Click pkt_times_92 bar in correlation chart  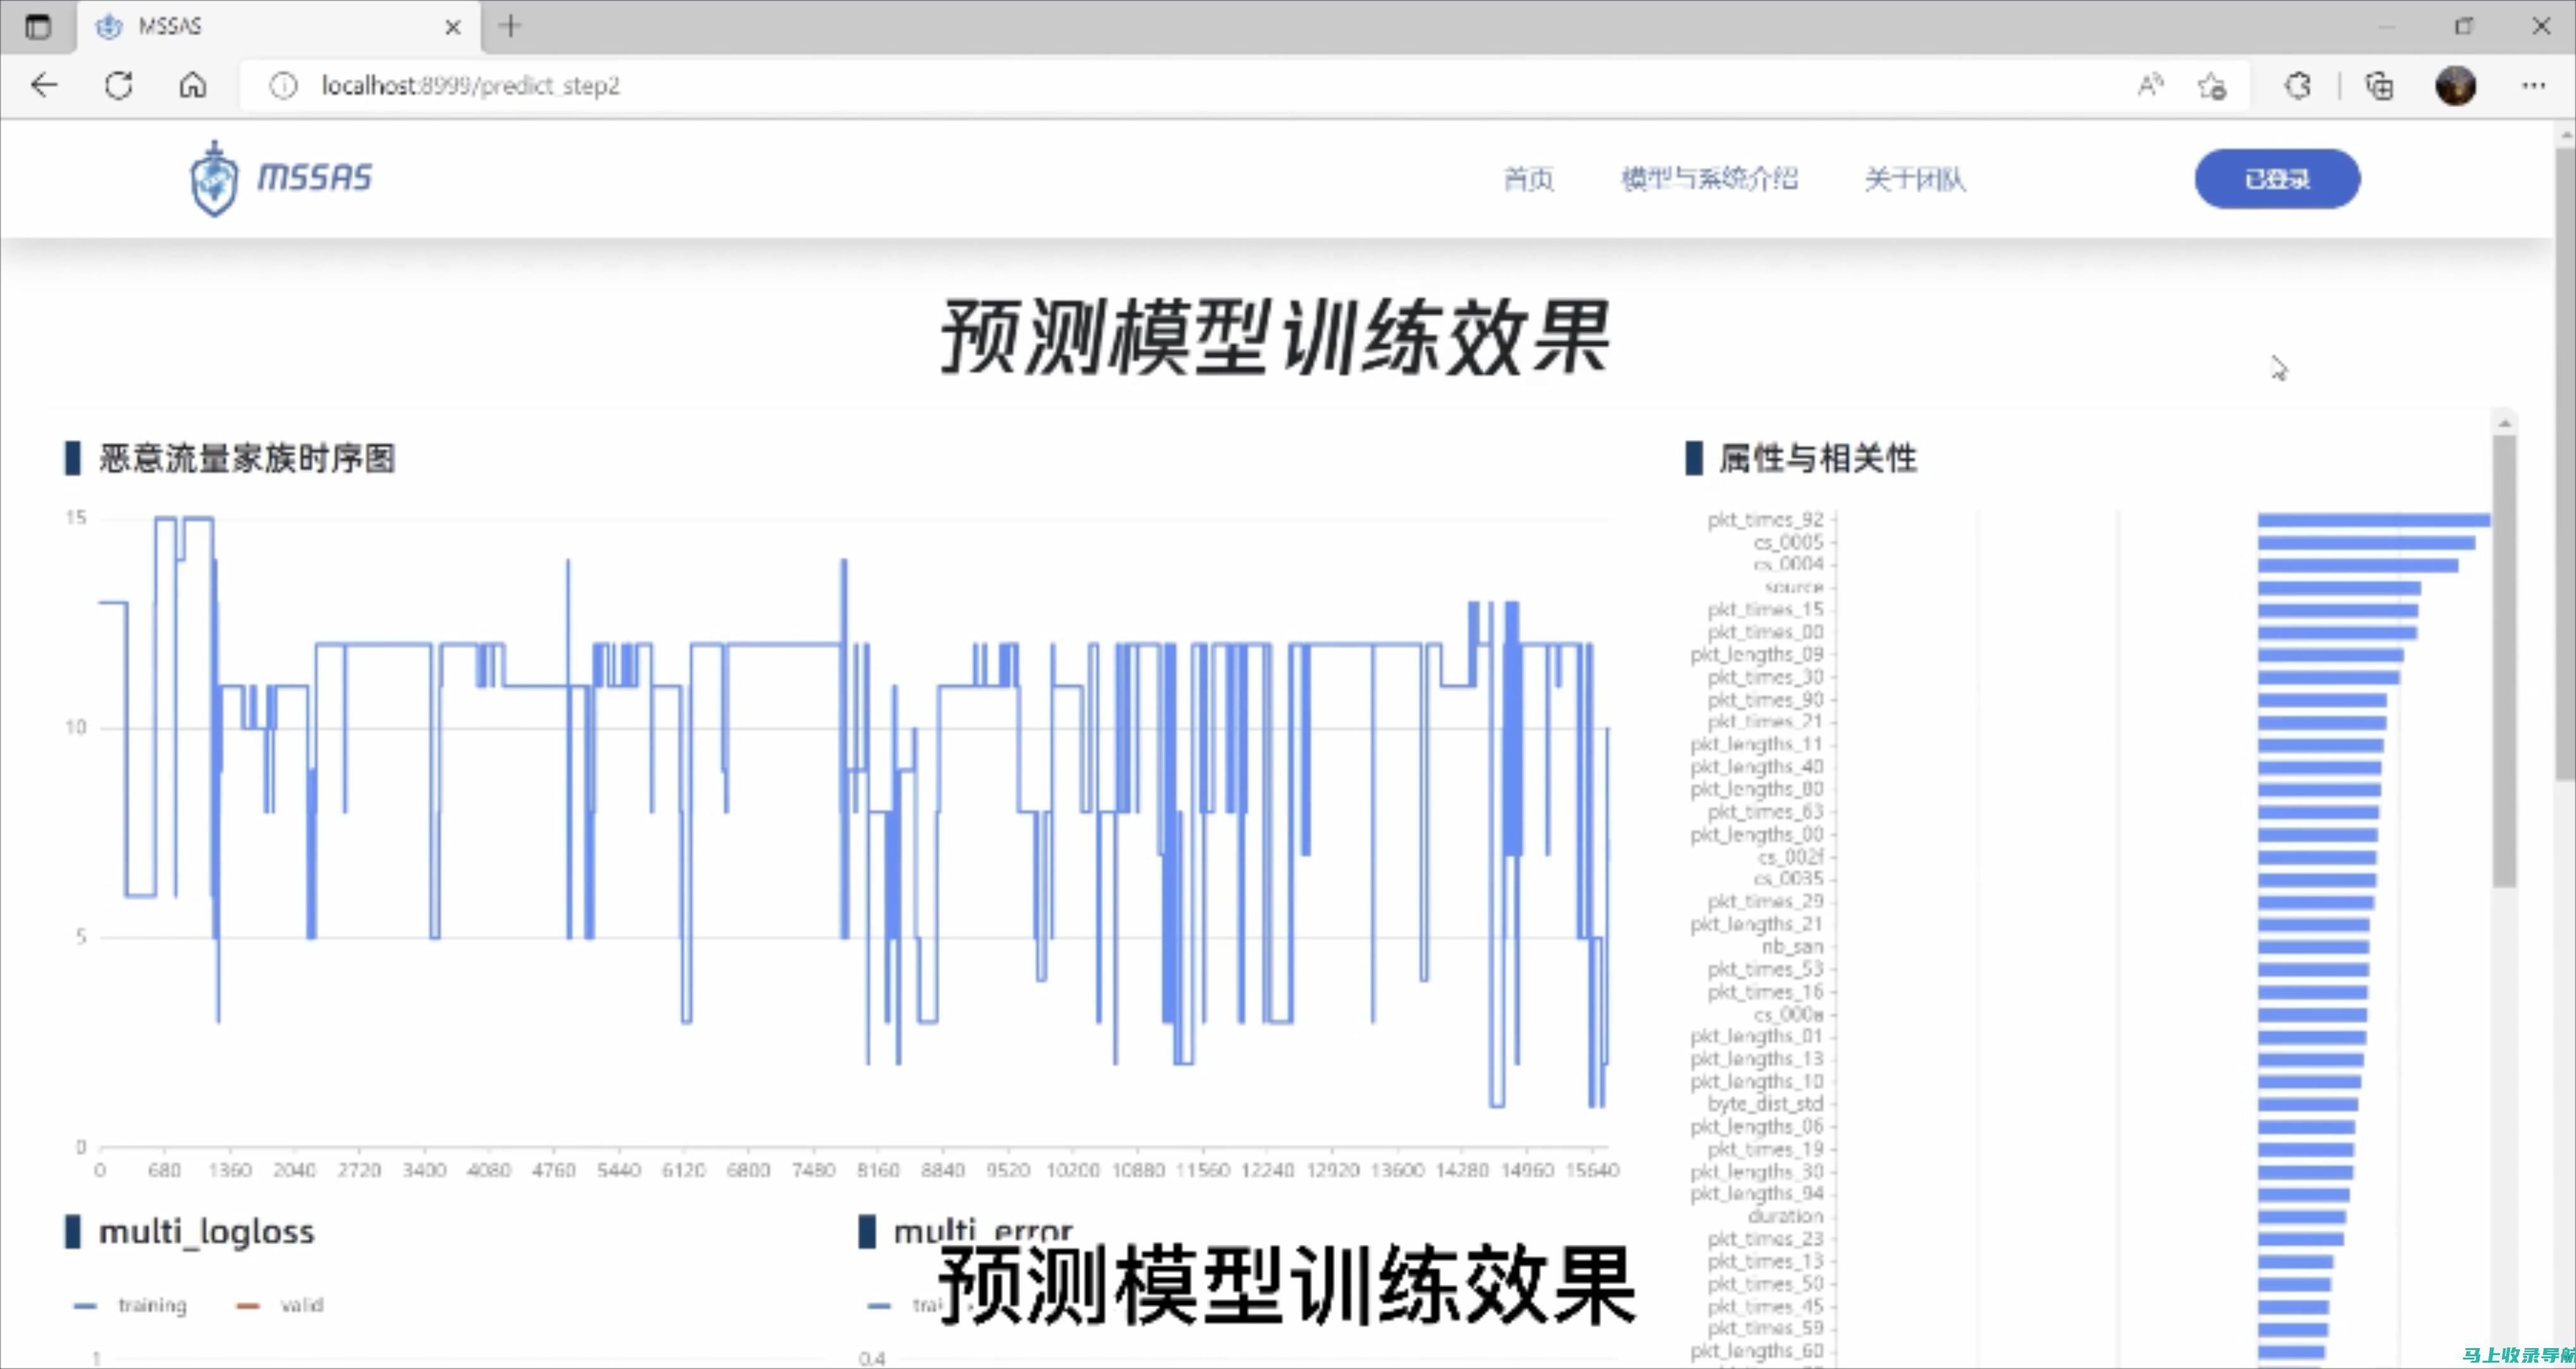[x=2373, y=520]
